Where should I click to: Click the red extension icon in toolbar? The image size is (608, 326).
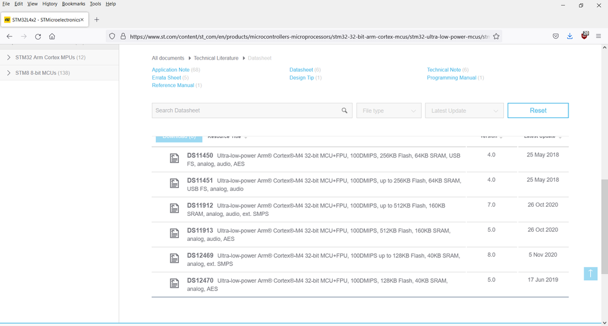click(584, 36)
